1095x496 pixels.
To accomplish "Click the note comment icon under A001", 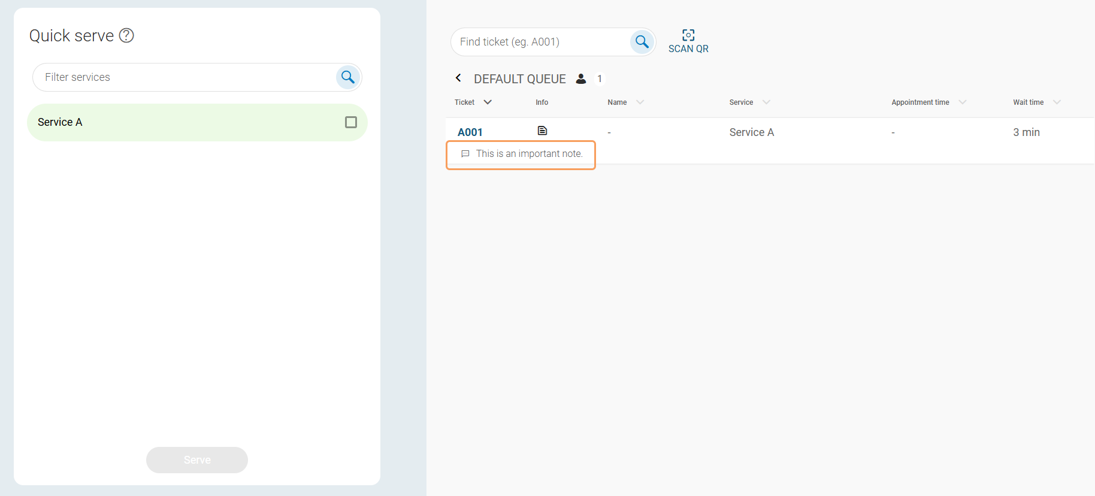I will click(465, 154).
